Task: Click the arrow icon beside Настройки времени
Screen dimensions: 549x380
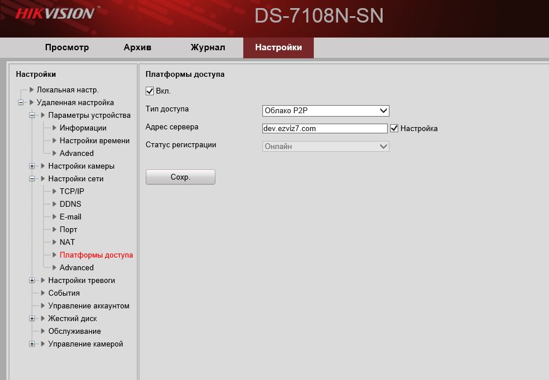Action: [54, 140]
